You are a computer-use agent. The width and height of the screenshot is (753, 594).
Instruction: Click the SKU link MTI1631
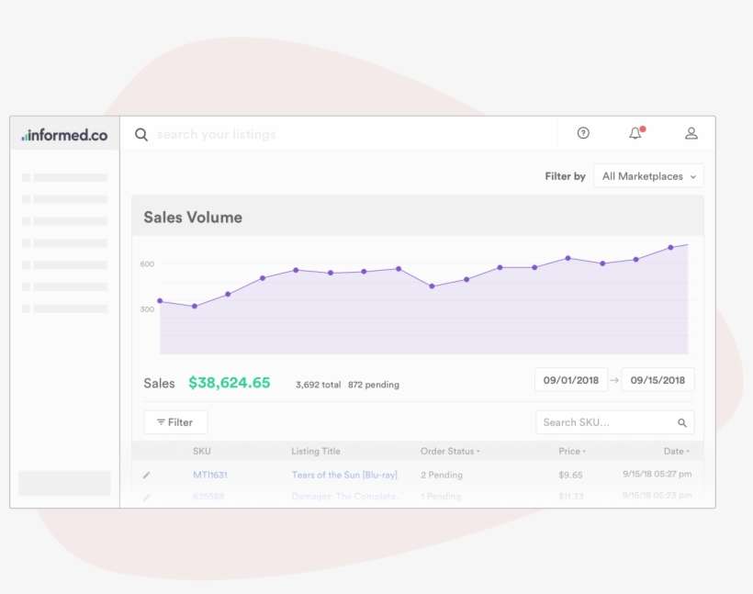pos(209,475)
